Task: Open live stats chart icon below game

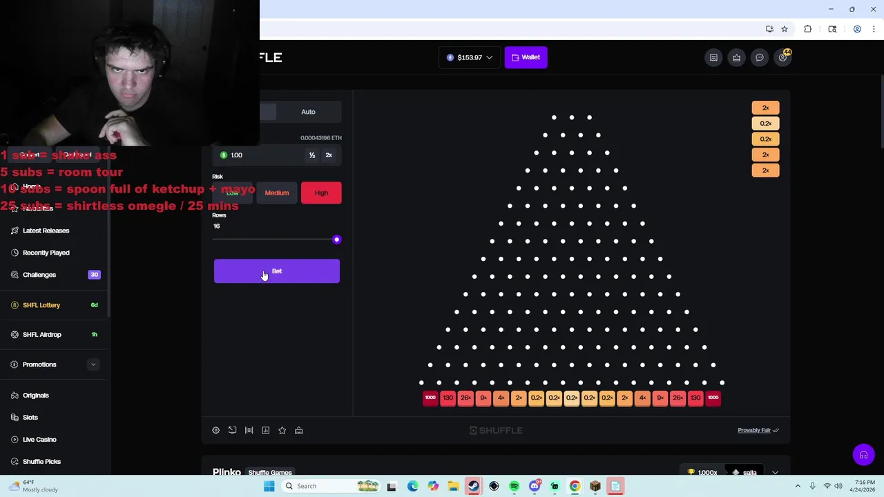Action: 265,430
